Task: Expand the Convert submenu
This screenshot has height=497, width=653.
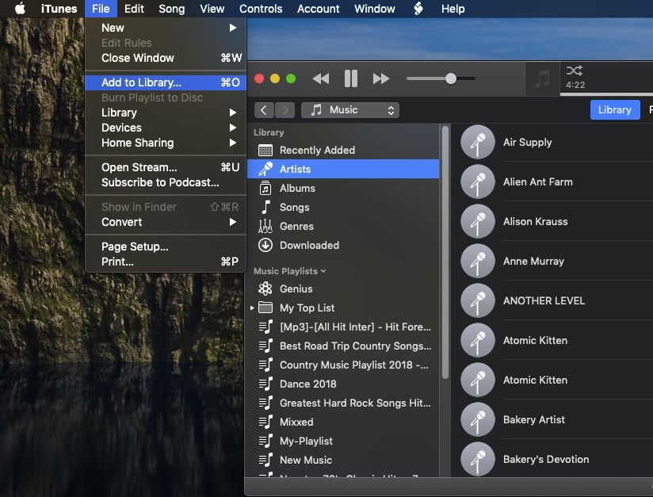Action: (166, 222)
